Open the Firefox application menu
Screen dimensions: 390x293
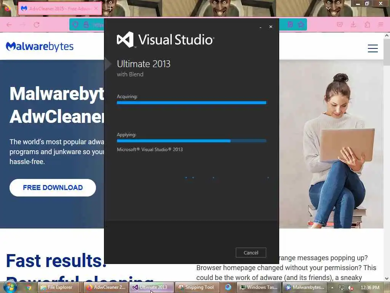click(x=381, y=24)
